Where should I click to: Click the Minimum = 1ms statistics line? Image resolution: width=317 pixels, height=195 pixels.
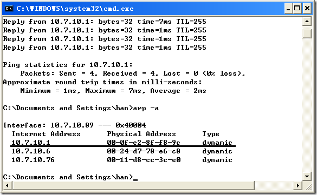[113, 91]
